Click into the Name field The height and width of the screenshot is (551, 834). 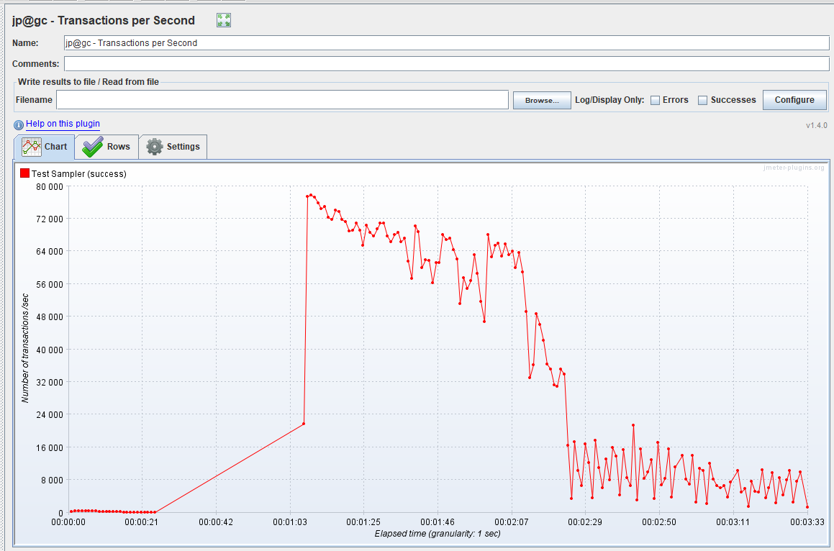pos(446,43)
